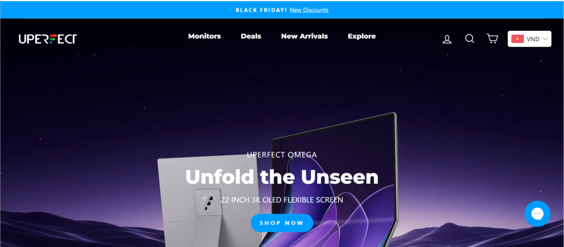The height and width of the screenshot is (247, 564).
Task: Open the chat support bubble
Action: coord(538,213)
